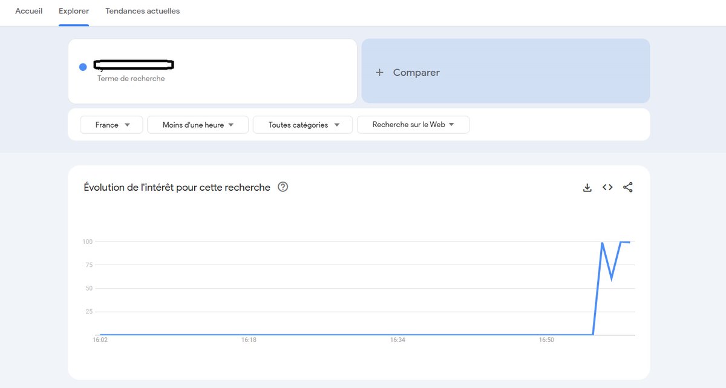Click the blue underline under Explorer
The width and height of the screenshot is (726, 388).
tap(73, 24)
